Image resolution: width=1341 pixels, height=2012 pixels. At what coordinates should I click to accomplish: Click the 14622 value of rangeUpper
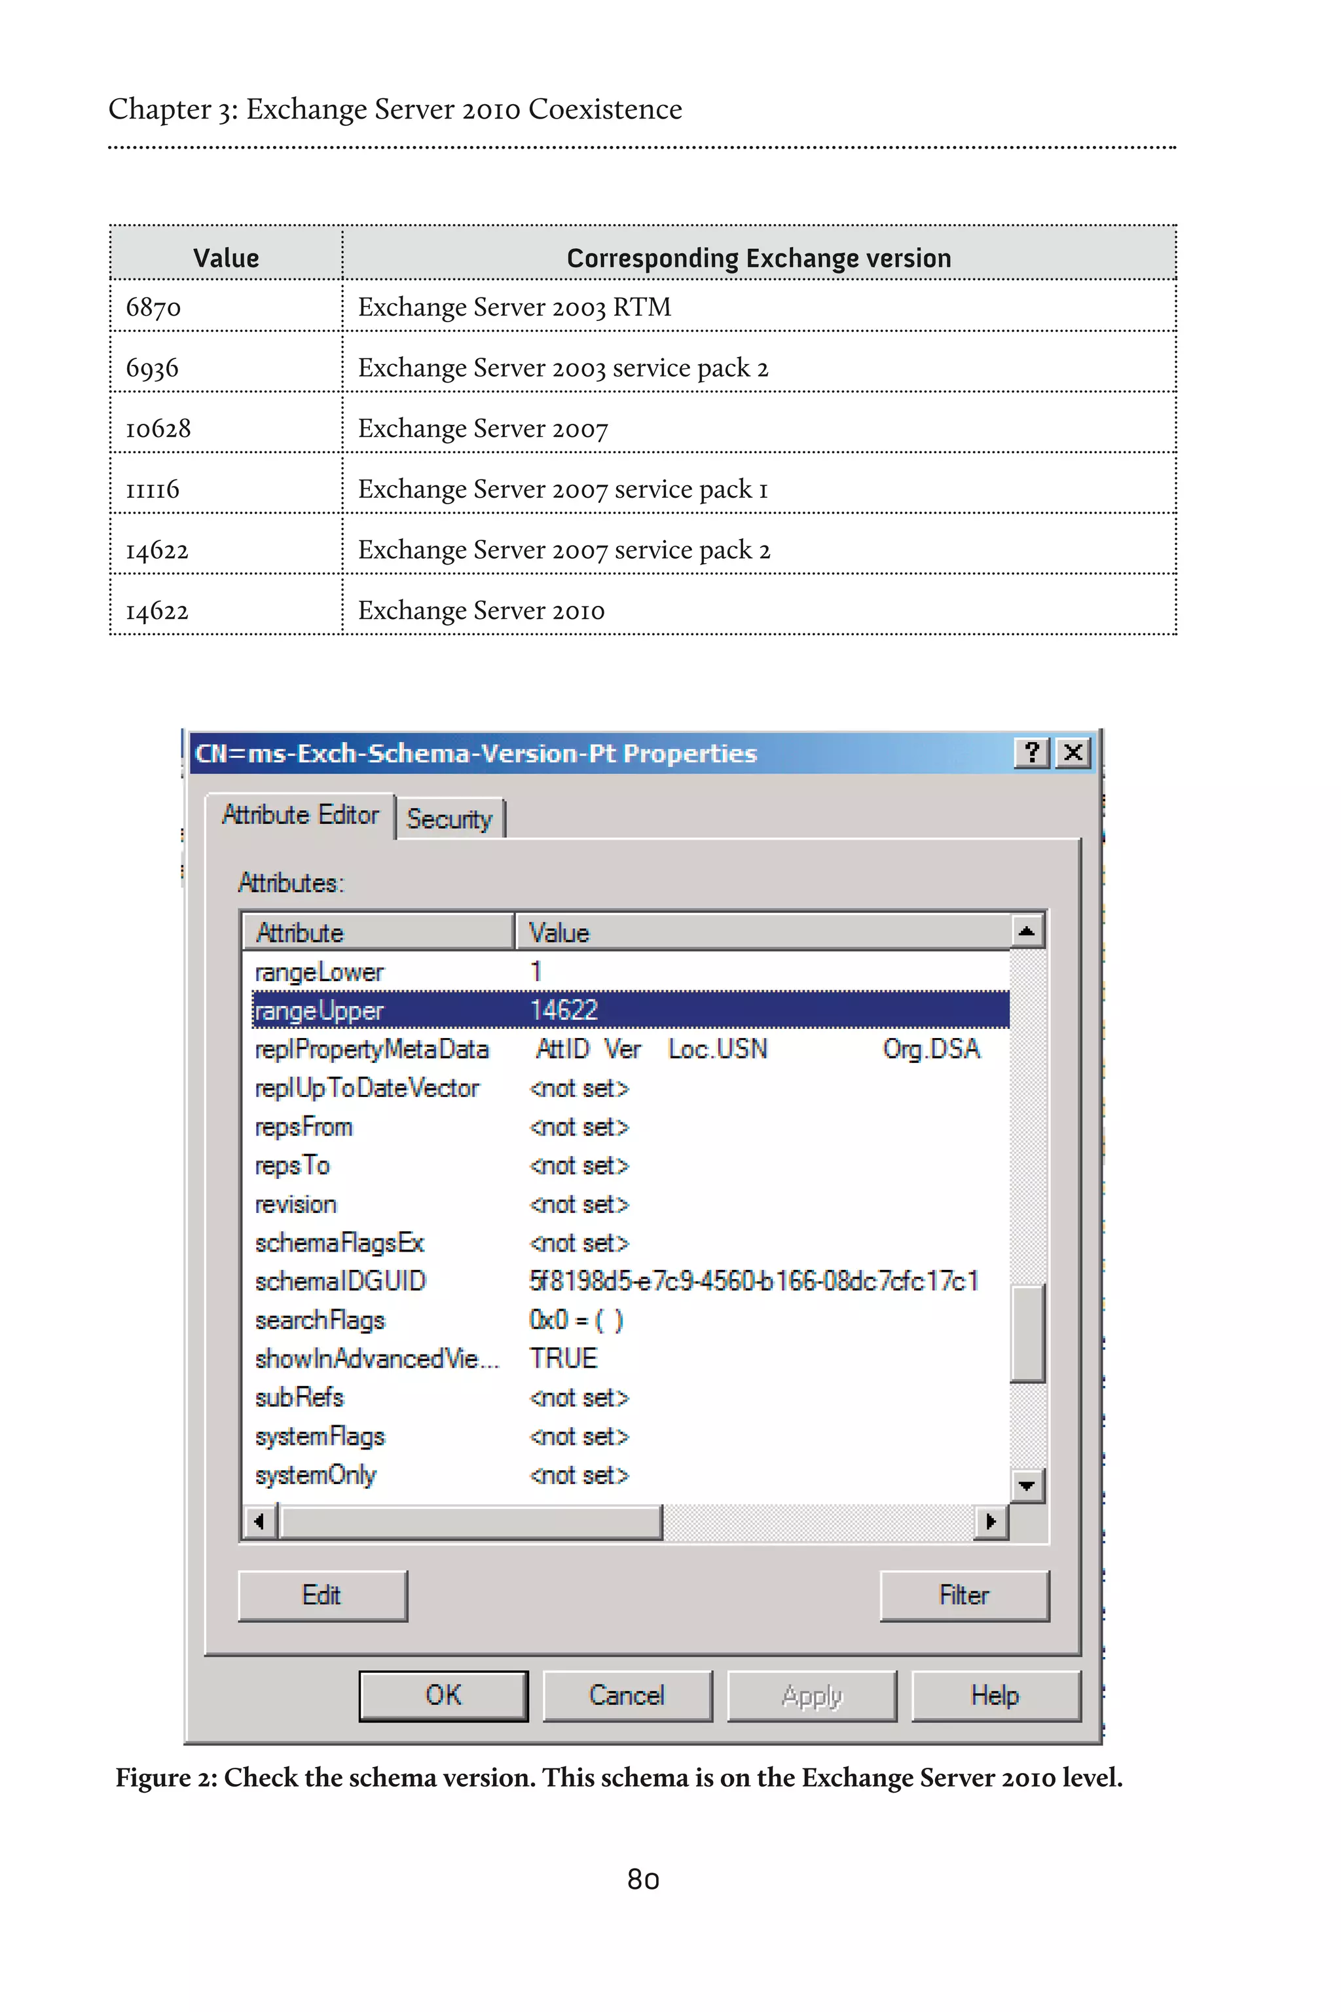[x=564, y=1011]
